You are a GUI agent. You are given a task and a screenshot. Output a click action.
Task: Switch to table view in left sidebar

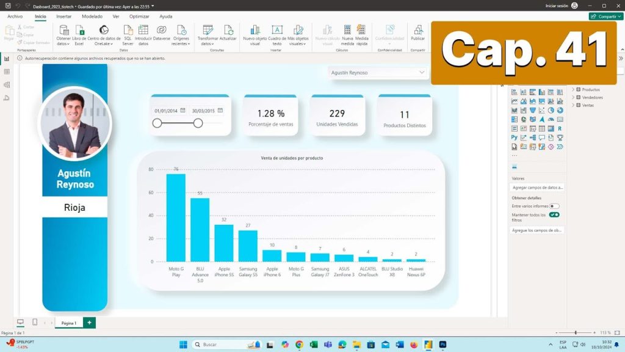(7, 71)
